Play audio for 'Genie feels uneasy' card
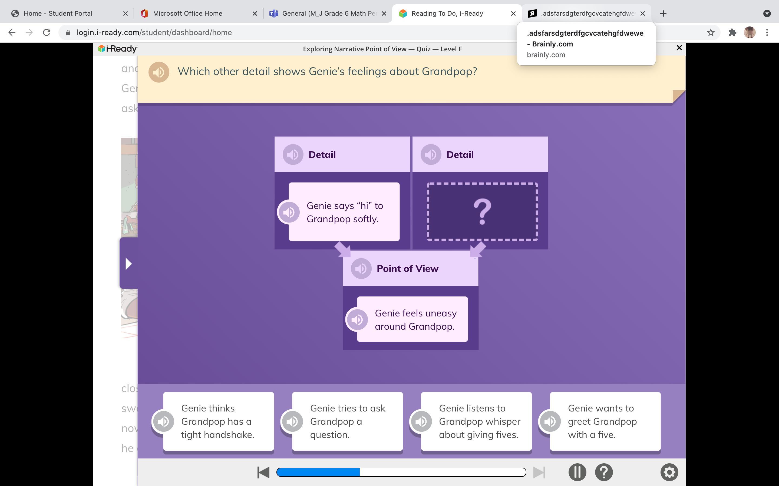This screenshot has height=486, width=779. pos(357,319)
